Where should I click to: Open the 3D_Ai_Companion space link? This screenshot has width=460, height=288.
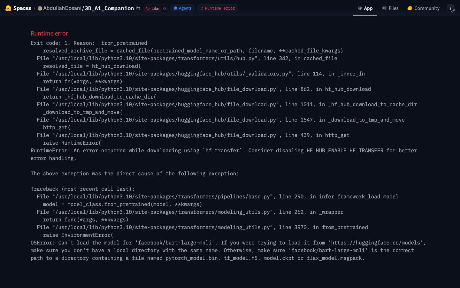pos(109,8)
